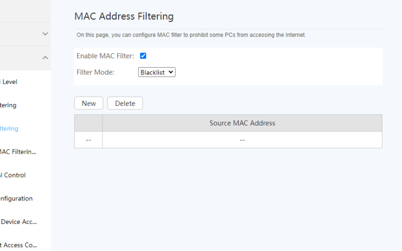Open the Device Acc... sidebar item
Screen dimensions: 402x251
[x=19, y=222]
